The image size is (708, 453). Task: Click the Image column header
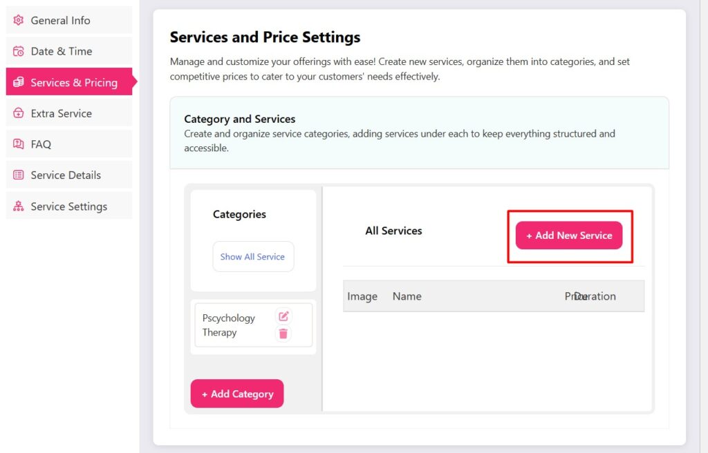point(362,296)
